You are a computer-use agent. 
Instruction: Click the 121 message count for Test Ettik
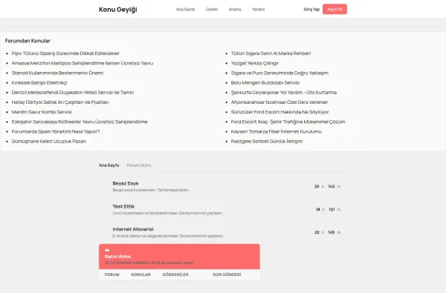click(332, 209)
